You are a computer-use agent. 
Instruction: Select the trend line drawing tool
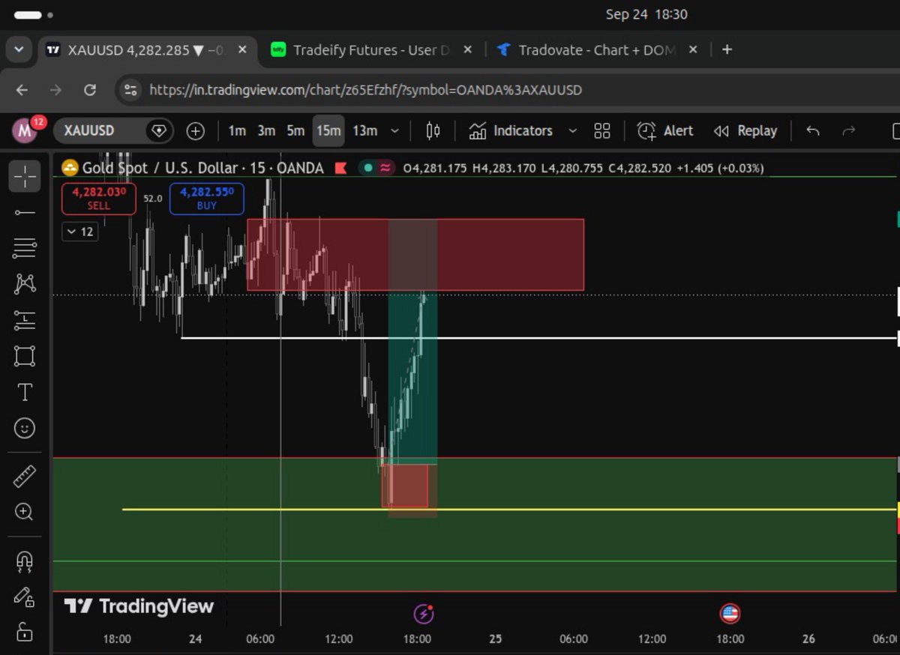25,213
